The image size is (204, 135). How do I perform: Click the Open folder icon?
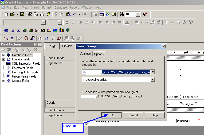pos(13,14)
